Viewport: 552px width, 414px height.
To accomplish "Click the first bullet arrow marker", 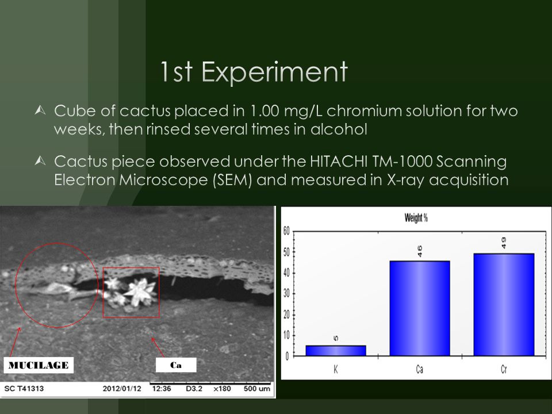I will coord(40,110).
